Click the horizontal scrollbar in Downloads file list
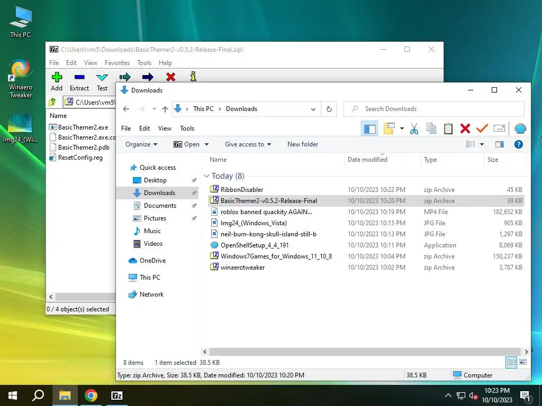542x406 pixels. click(x=365, y=352)
